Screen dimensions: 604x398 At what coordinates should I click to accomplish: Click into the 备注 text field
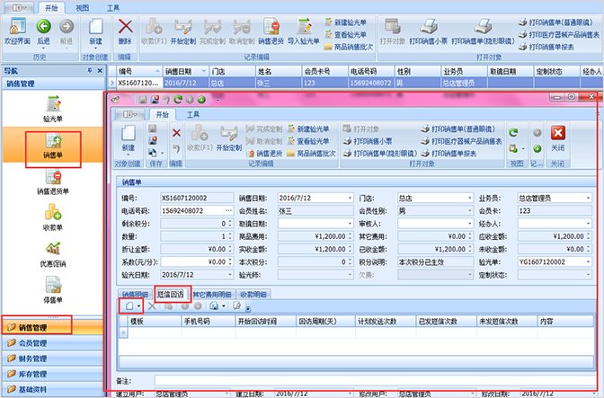point(376,381)
